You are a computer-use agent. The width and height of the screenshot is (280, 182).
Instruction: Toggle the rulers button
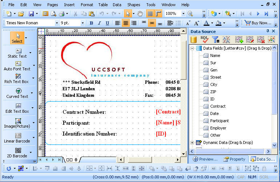[x=158, y=13]
